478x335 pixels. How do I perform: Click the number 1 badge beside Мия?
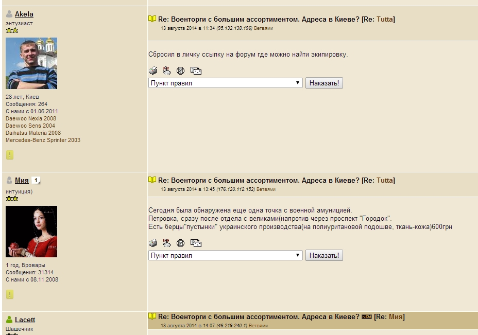point(36,181)
